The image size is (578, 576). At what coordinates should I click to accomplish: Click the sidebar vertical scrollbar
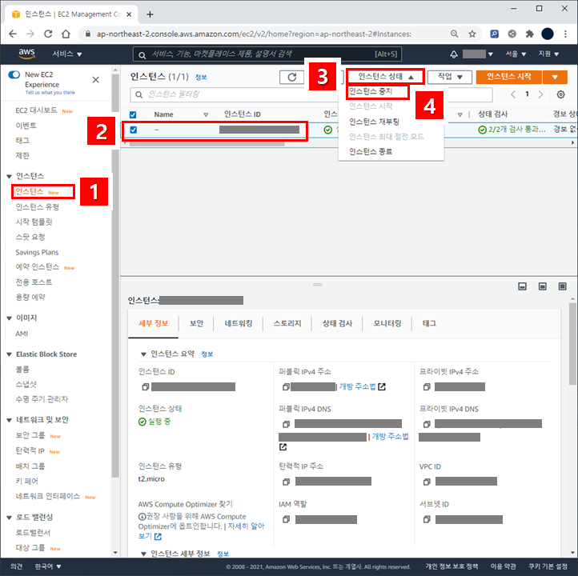(x=115, y=275)
